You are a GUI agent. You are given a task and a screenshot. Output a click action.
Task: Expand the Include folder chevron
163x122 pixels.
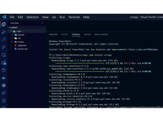(12, 35)
